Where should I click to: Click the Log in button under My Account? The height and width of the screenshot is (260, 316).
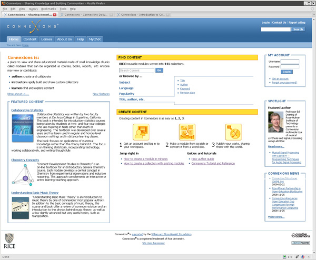(x=287, y=72)
